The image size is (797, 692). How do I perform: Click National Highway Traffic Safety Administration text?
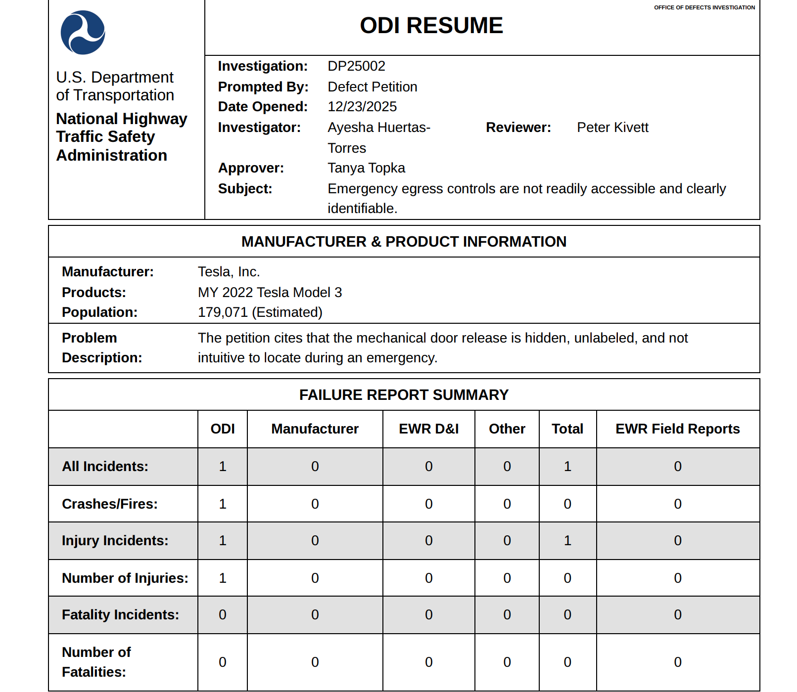click(121, 137)
